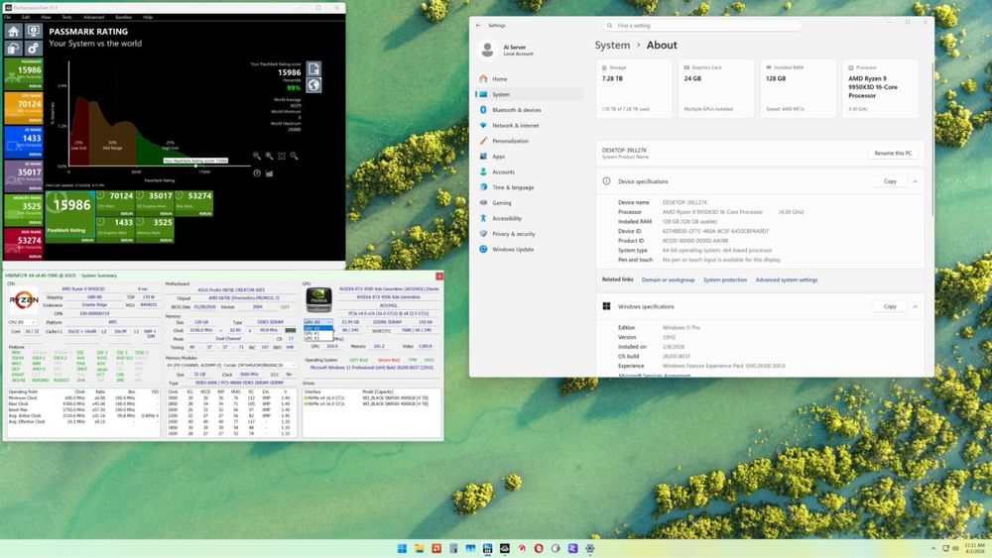Open the memory module selector dropdown in HWiNFO

point(231,366)
